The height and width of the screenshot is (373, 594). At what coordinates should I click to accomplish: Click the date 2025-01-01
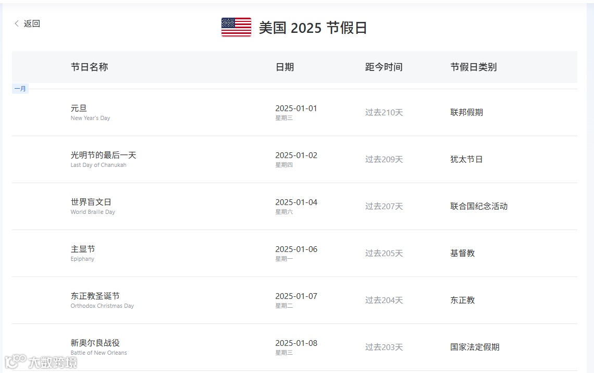pos(296,108)
